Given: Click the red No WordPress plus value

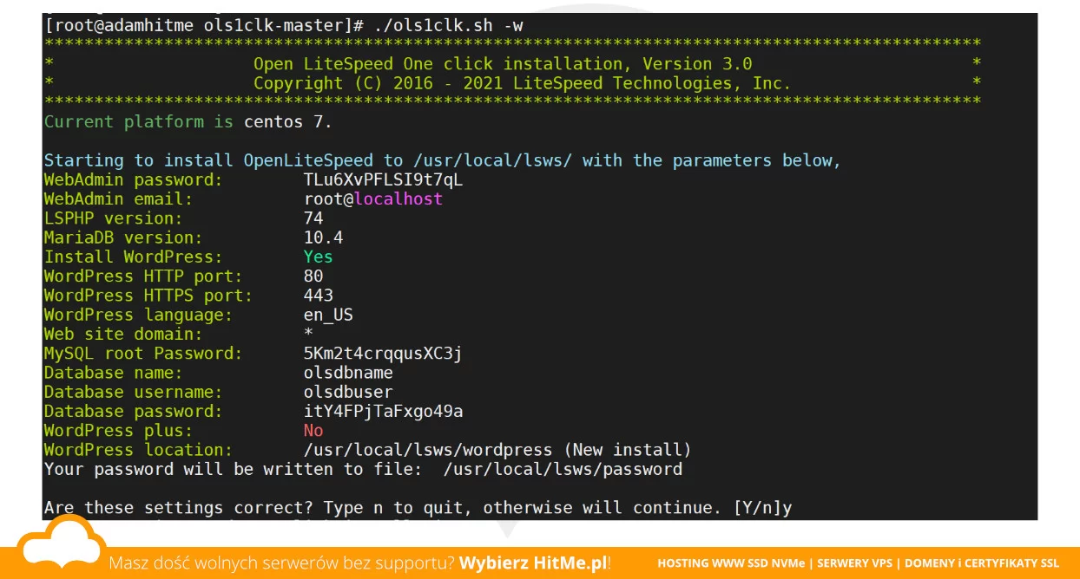Looking at the screenshot, I should point(313,431).
